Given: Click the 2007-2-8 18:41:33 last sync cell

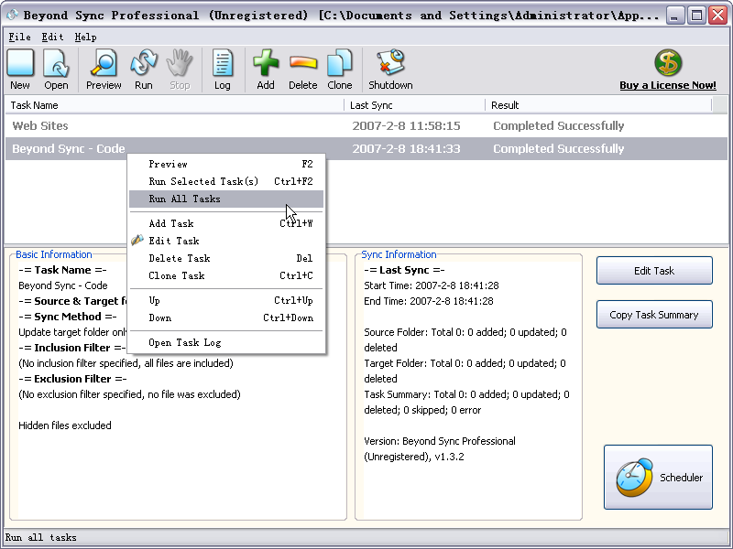Looking at the screenshot, I should (x=406, y=148).
